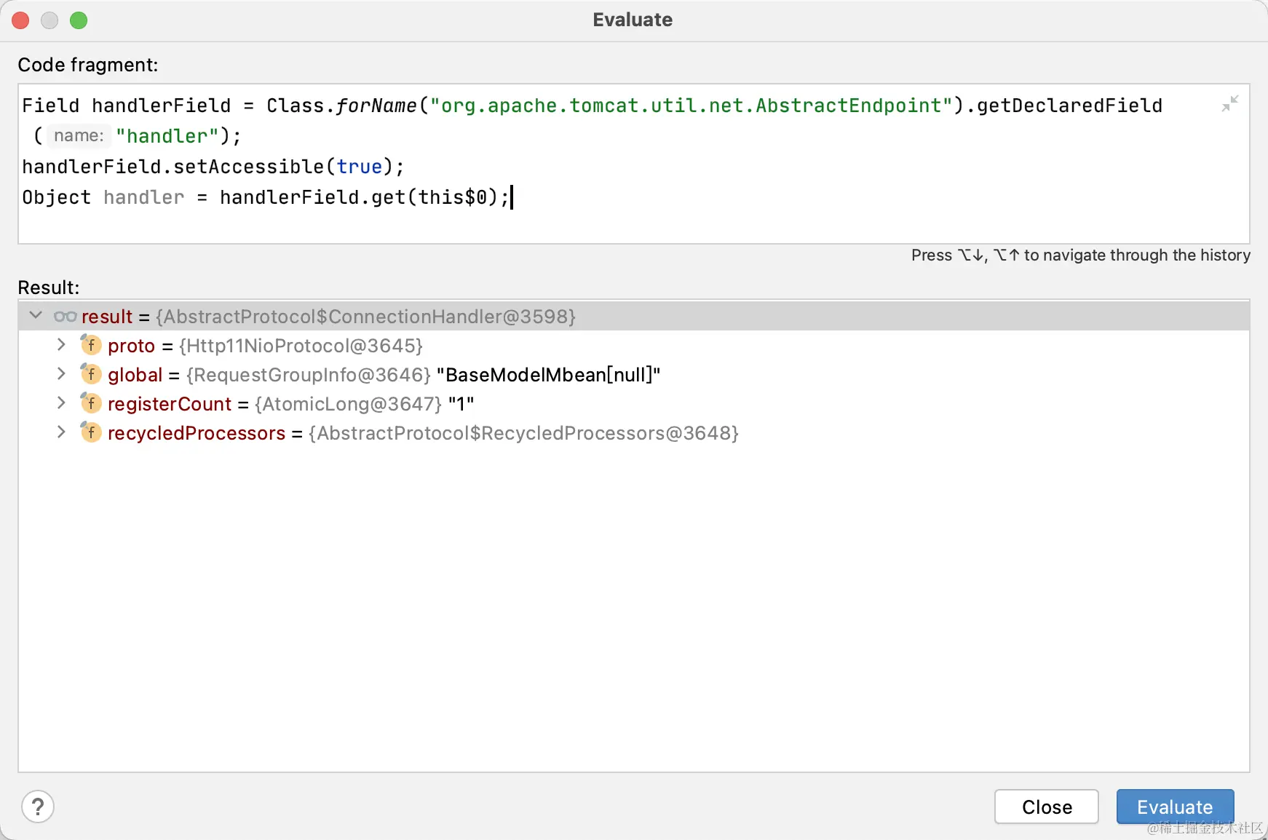
Task: Select the registerCount AtomicLong@3647 value
Action: (x=348, y=404)
